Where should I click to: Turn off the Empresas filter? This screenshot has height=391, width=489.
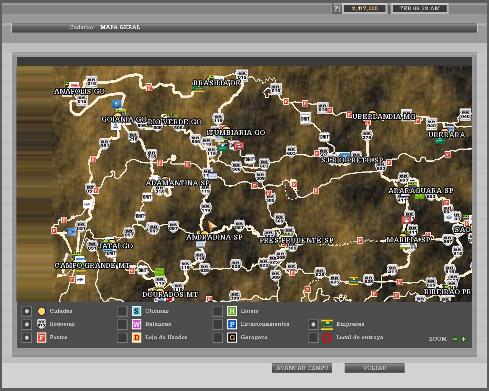[x=313, y=324]
